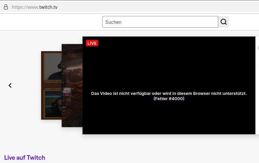
Task: Click the magnifying glass search button
Action: tap(223, 22)
